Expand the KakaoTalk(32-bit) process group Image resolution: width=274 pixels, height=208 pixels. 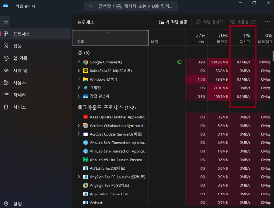[79, 71]
